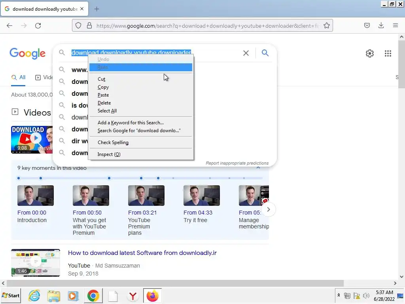The width and height of the screenshot is (405, 304).
Task: Choose Paste from the context menu
Action: pos(141,95)
